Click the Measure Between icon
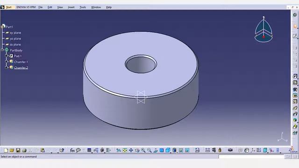Image resolution: width=299 pixels, height=168 pixels. pos(207,150)
